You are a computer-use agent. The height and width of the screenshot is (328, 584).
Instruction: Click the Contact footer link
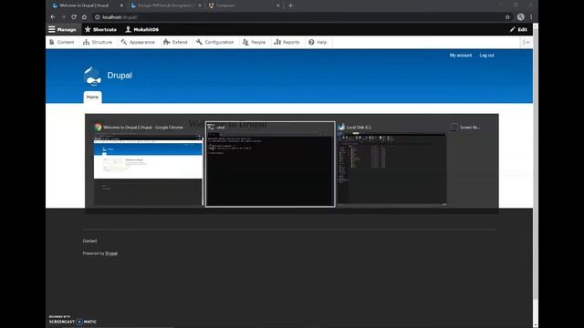coord(89,241)
